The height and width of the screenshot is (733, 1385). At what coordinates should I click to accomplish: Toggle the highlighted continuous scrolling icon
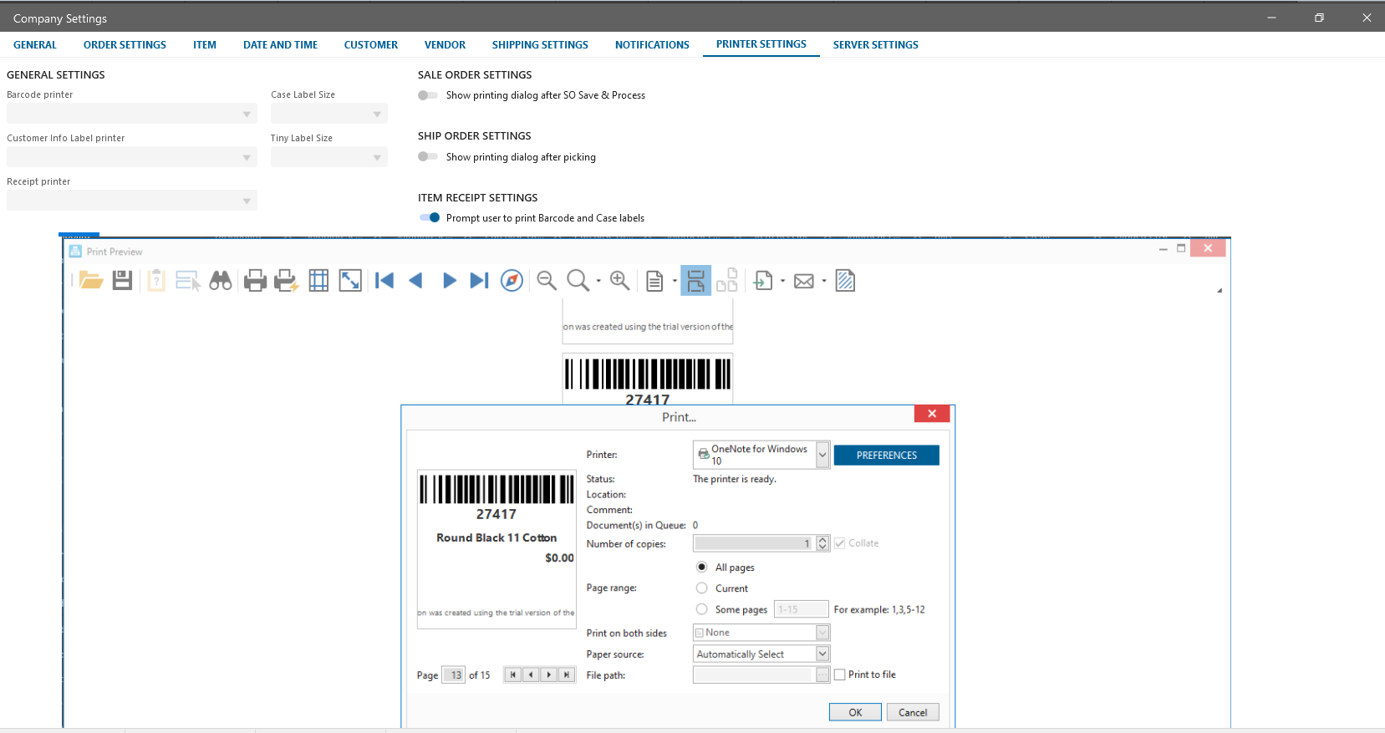695,281
